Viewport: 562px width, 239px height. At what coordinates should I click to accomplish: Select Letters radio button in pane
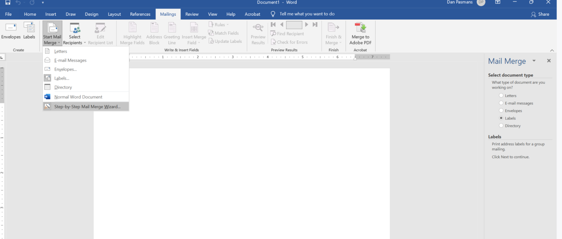(x=501, y=95)
